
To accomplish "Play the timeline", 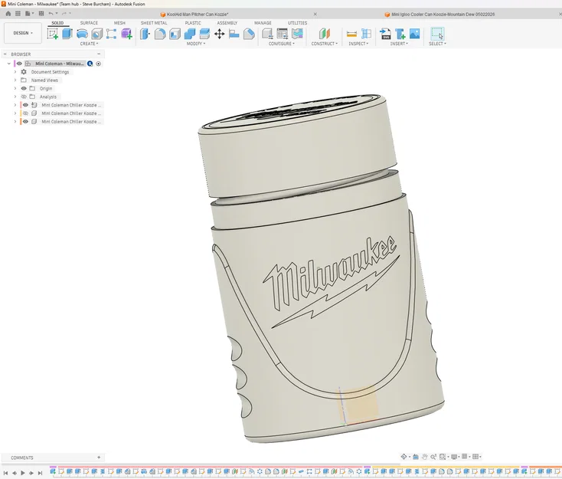I will point(23,474).
